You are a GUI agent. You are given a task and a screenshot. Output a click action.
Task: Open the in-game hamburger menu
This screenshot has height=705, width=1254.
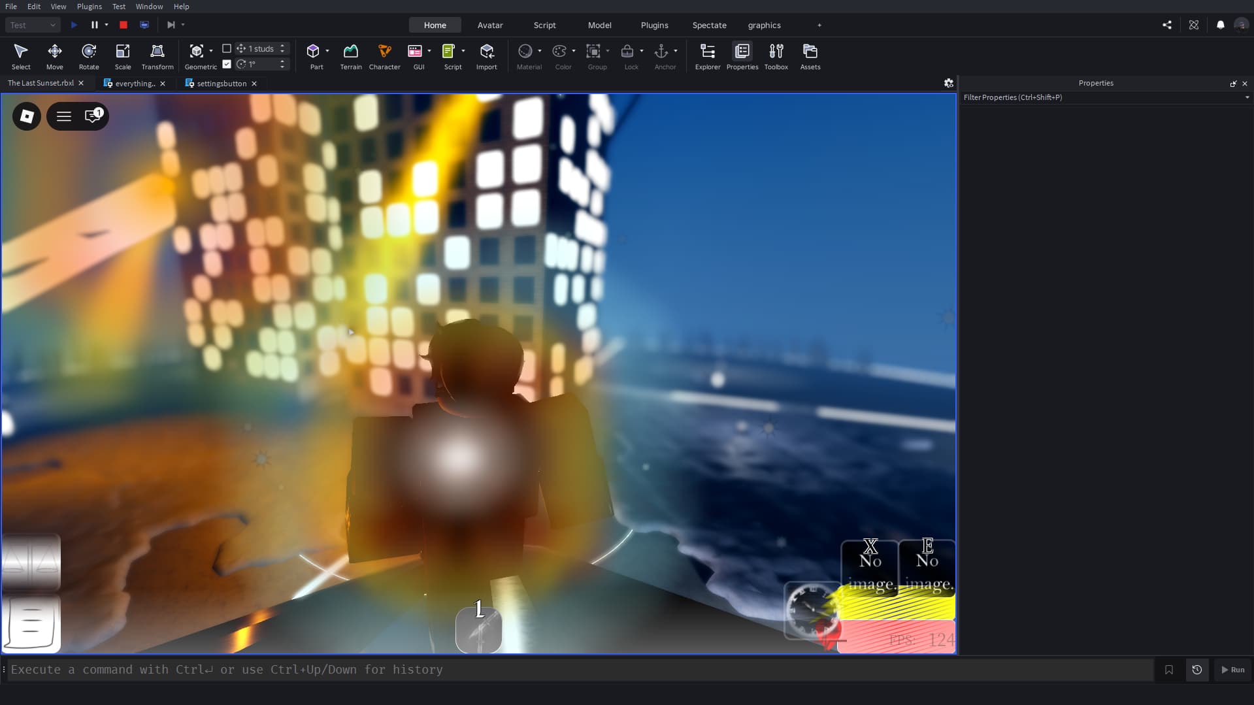[x=64, y=116]
